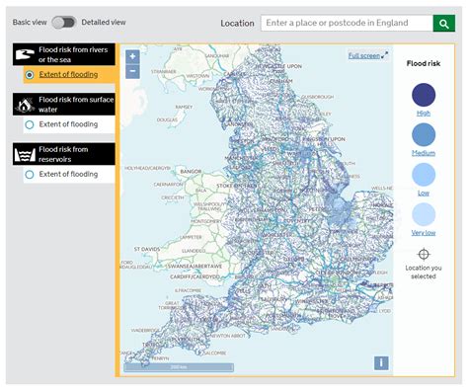
Task: Click the green search magnifier button
Action: pyautogui.click(x=444, y=24)
